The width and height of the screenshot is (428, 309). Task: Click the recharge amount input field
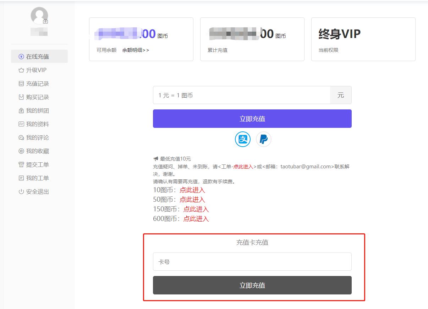[241, 95]
